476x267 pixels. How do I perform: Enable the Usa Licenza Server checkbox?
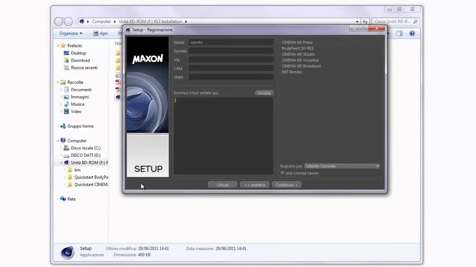click(x=283, y=173)
